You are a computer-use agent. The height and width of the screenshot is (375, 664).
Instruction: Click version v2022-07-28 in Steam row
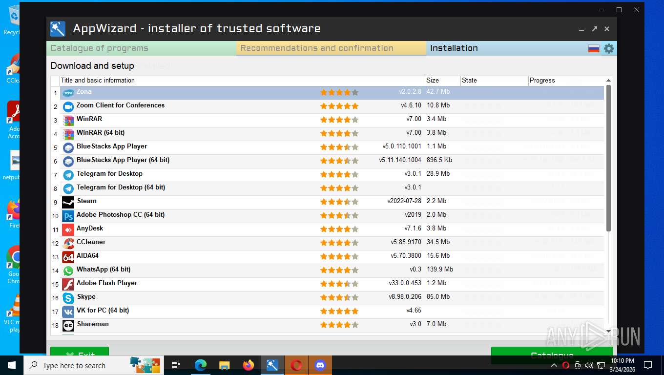[x=404, y=201]
